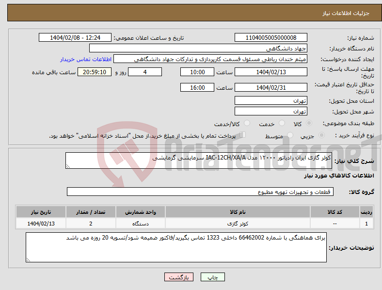Click the بازگشت back button
The image size is (382, 290).
point(179,277)
